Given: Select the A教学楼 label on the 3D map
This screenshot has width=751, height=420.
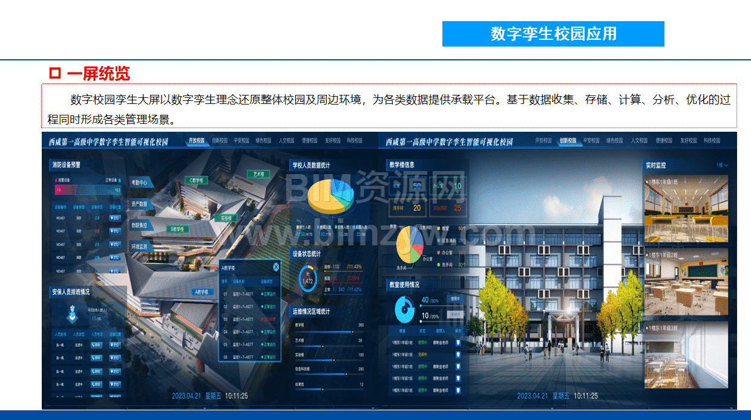Looking at the screenshot, I should click(x=202, y=292).
